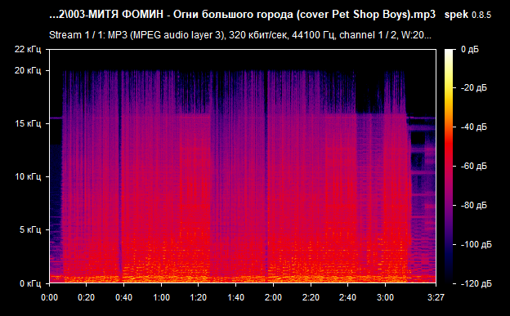Viewport: 510px width, 316px height.
Task: Click the 5 кГц frequency label
Action: point(30,229)
